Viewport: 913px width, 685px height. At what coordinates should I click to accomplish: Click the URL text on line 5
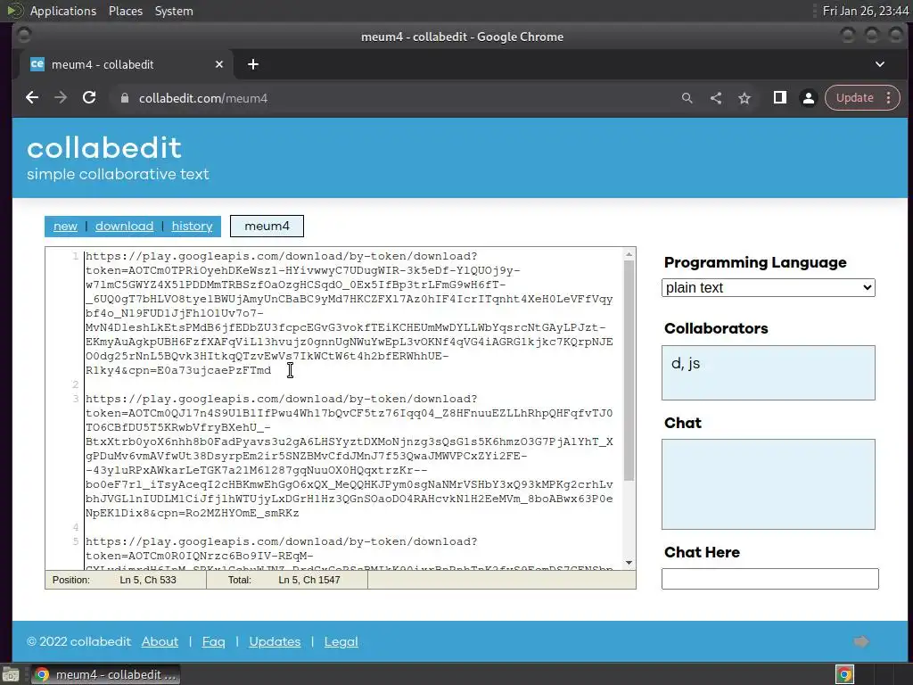pyautogui.click(x=349, y=552)
